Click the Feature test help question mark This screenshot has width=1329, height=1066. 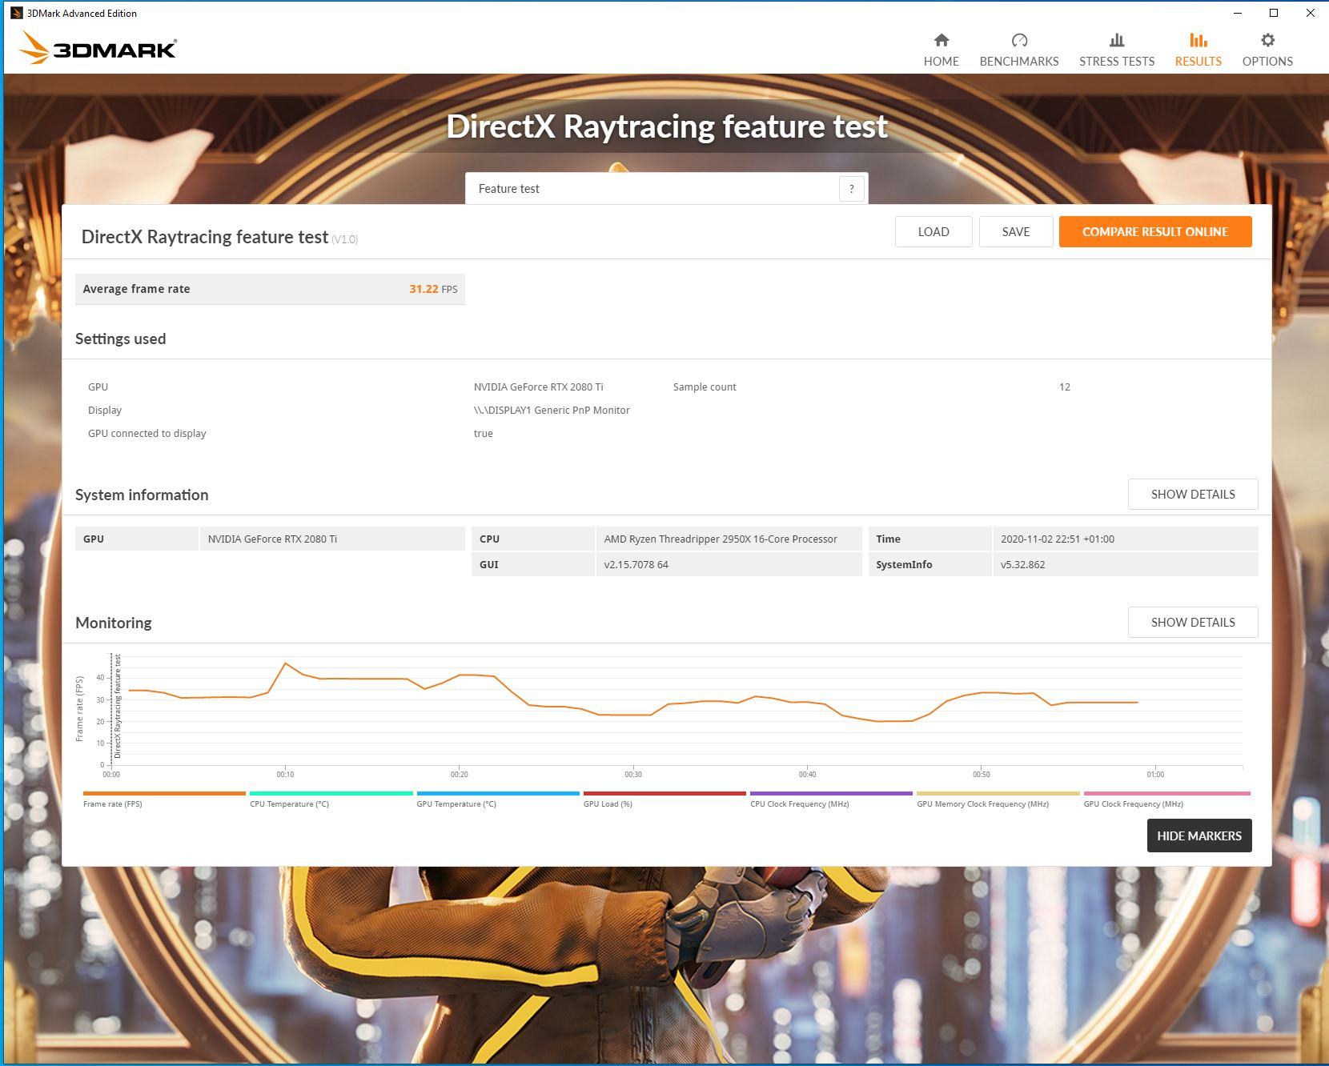pyautogui.click(x=852, y=189)
